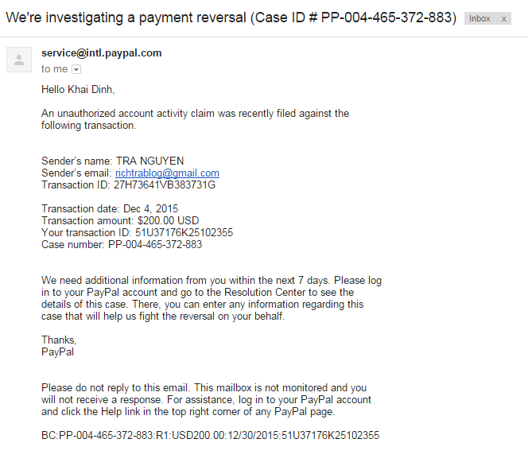Click the "Hello Khai Dinh" greeting

pyautogui.click(x=78, y=90)
